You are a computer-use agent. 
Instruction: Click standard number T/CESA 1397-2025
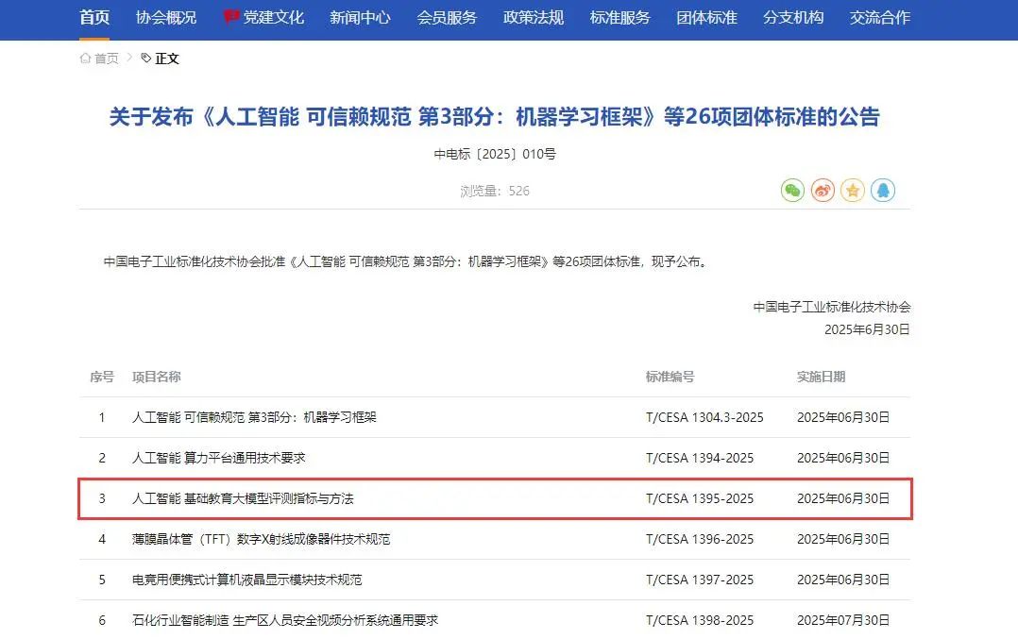[699, 580]
